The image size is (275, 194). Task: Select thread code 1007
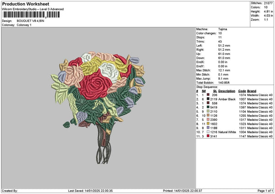[x=242, y=99]
